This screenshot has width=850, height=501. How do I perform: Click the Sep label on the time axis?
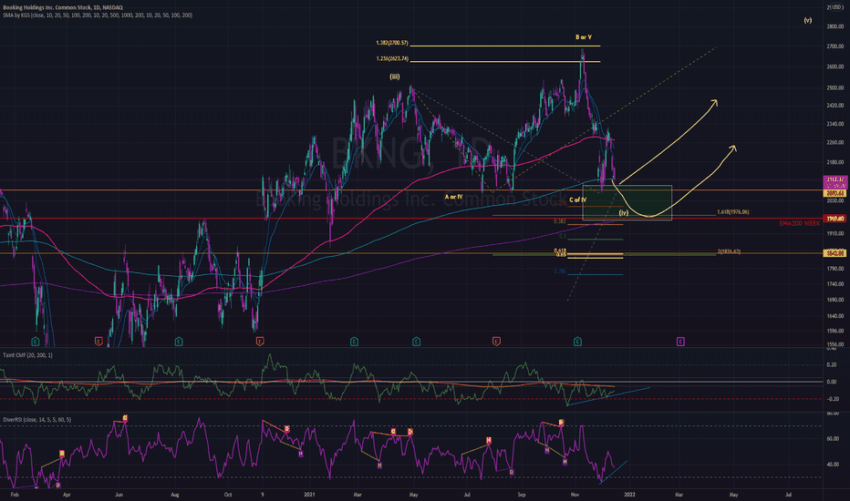(522, 495)
